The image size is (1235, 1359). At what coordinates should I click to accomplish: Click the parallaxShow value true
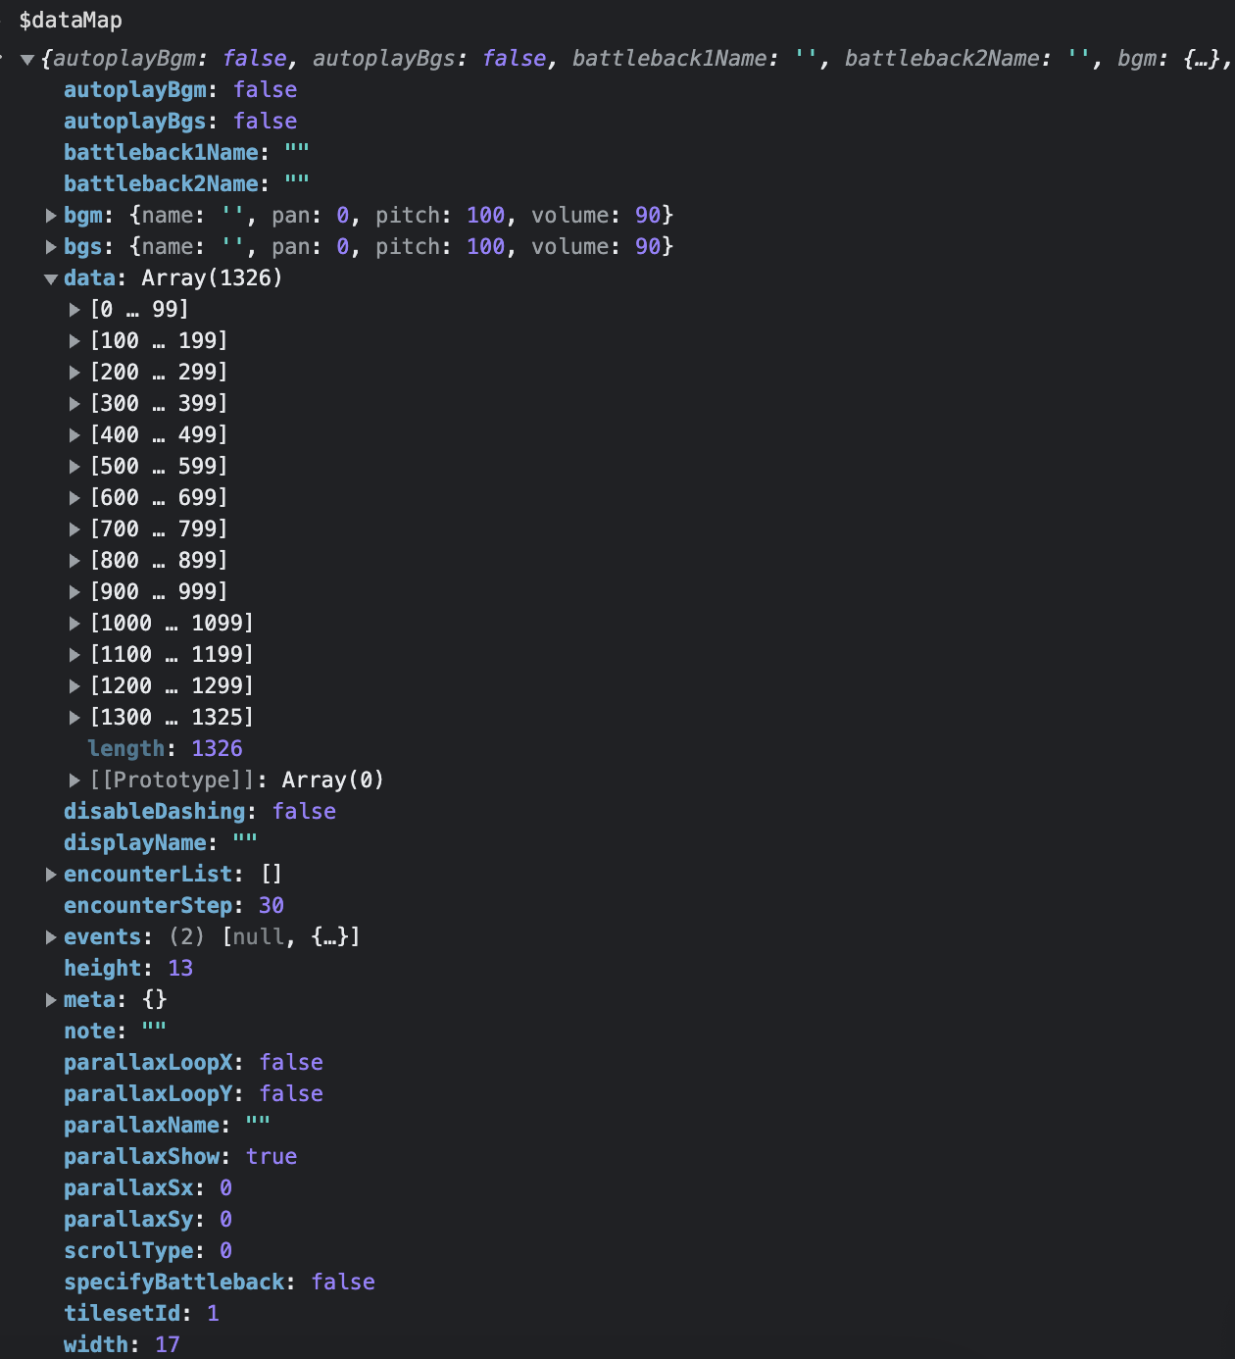click(272, 1157)
